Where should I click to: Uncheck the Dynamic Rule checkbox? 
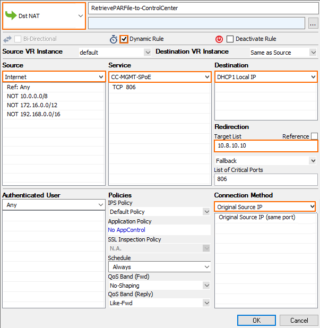[124, 39]
